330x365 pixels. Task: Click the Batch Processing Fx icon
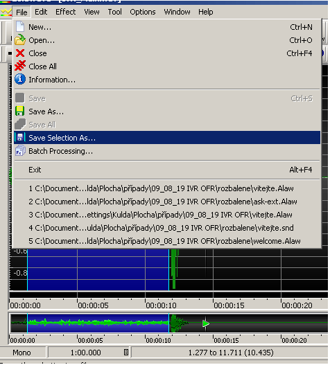pyautogui.click(x=20, y=151)
